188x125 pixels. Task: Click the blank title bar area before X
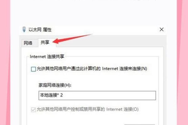coord(104,30)
